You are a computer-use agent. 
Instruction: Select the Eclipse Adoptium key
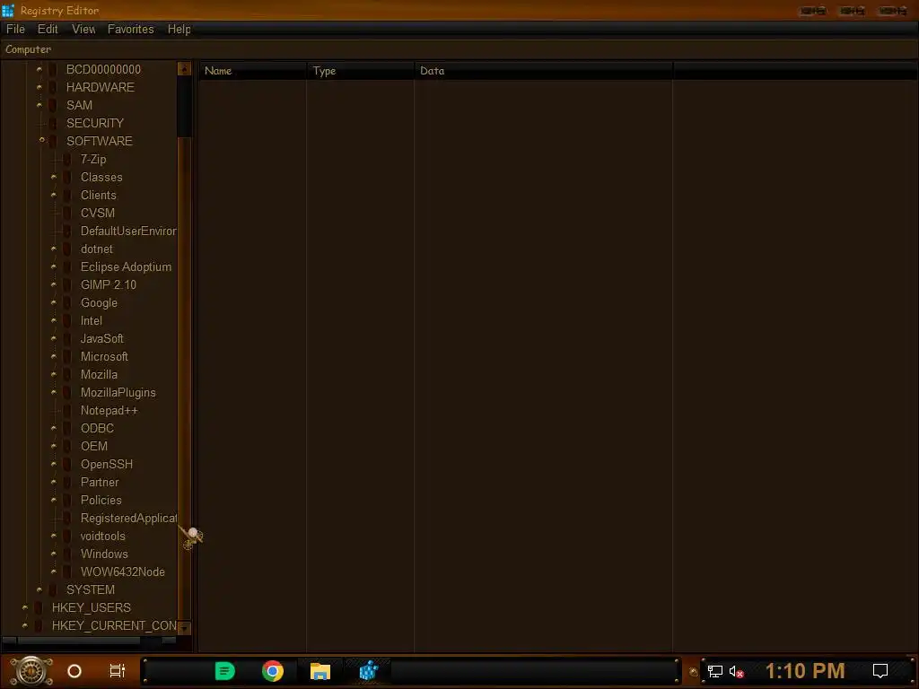point(126,267)
